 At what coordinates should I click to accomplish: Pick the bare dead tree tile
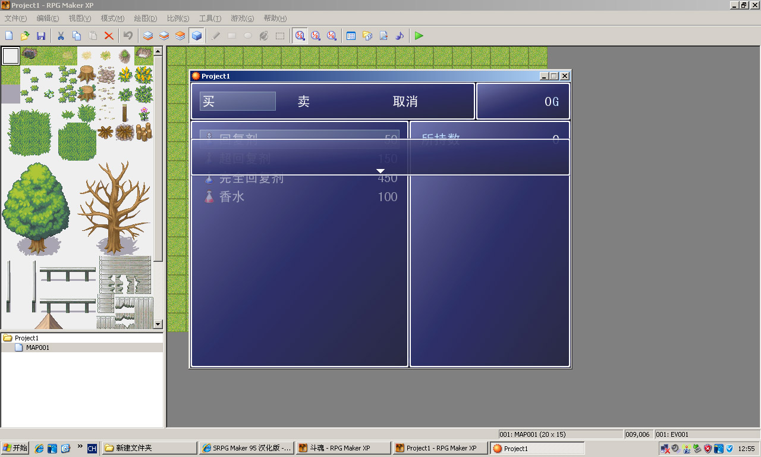click(x=114, y=208)
